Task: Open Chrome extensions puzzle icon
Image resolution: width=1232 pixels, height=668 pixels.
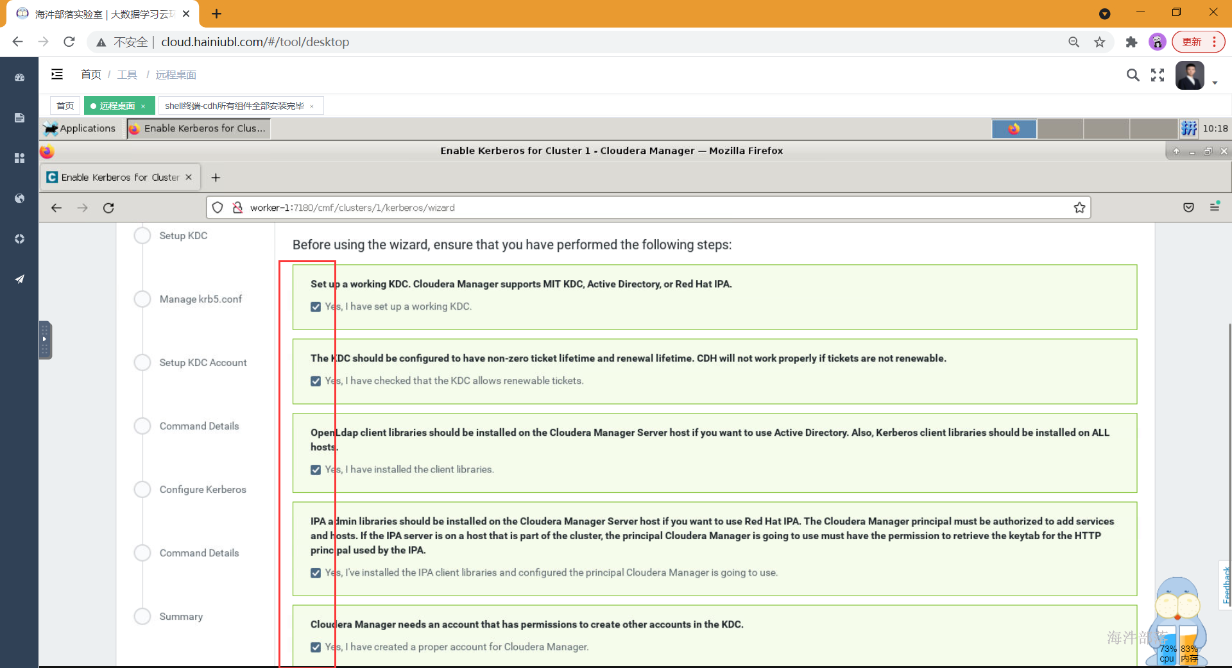Action: point(1131,42)
